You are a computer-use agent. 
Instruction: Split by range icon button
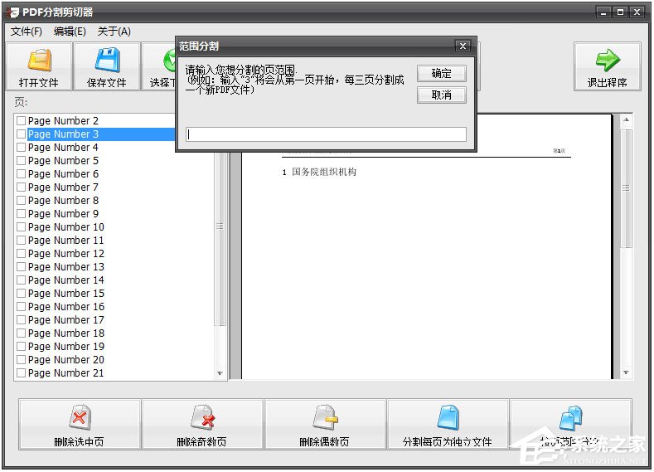570,425
